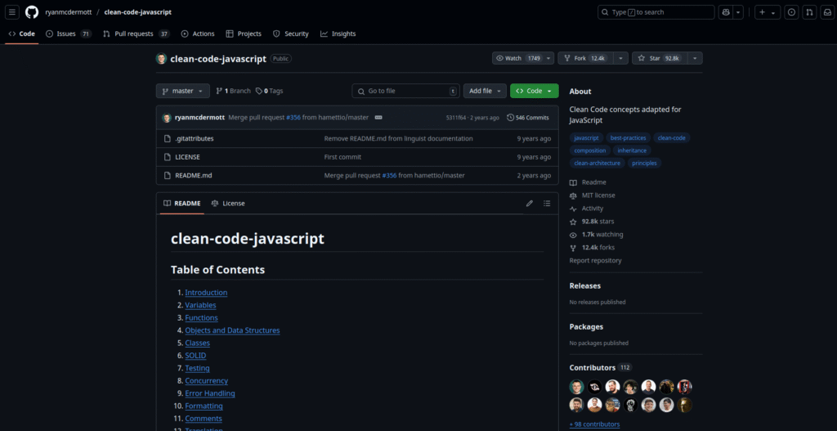Switch to the Projects tab
The image size is (837, 431).
244,34
